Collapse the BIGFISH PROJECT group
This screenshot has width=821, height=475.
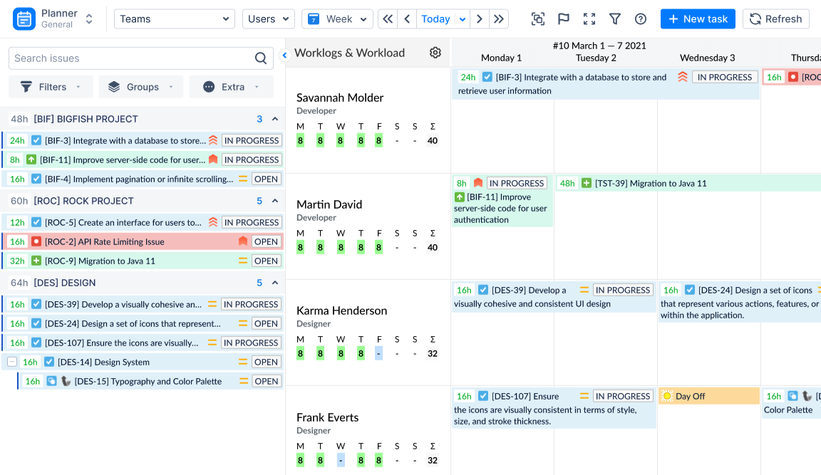click(x=275, y=119)
